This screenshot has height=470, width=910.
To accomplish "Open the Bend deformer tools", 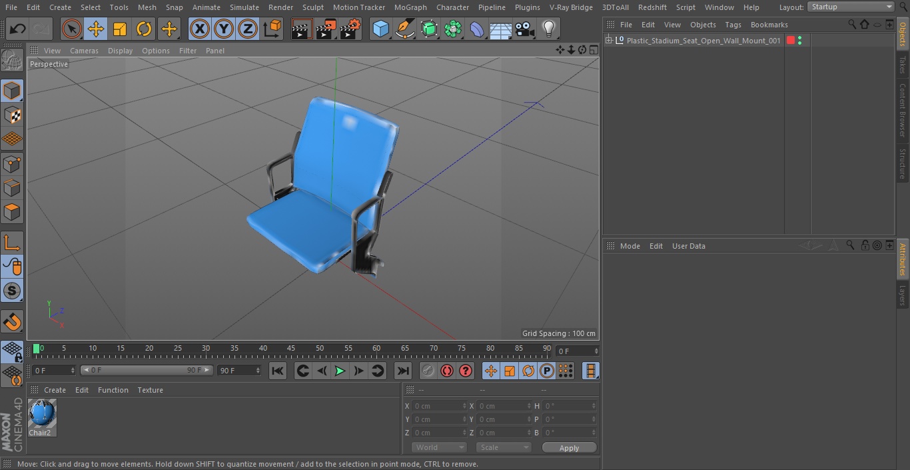I will (477, 29).
